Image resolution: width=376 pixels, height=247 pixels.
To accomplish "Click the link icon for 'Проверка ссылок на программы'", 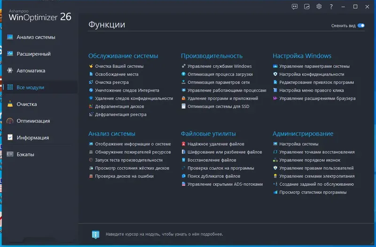I will [x=183, y=168].
